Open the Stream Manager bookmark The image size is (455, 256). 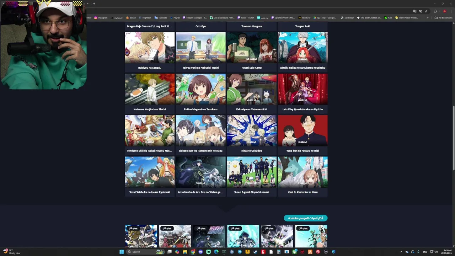[195, 17]
